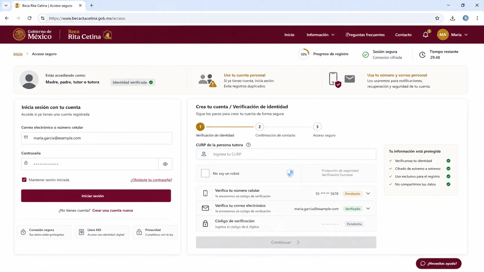Bookmark this page with the star icon
The image size is (484, 272).
(x=437, y=18)
